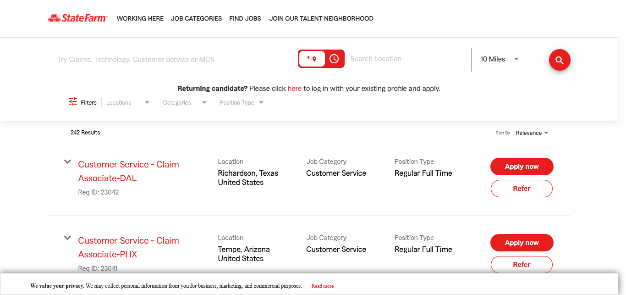Open the Categories filter dropdown

184,103
